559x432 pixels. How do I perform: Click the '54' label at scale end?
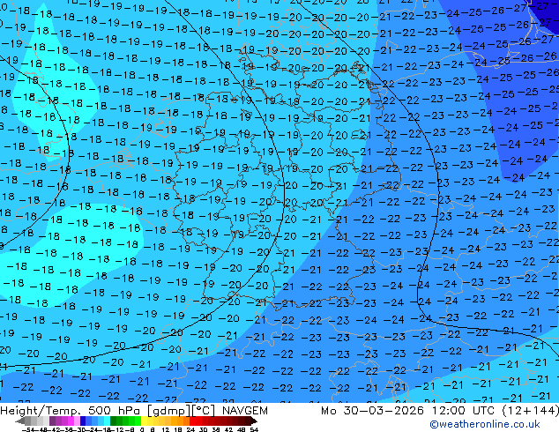tap(253, 430)
